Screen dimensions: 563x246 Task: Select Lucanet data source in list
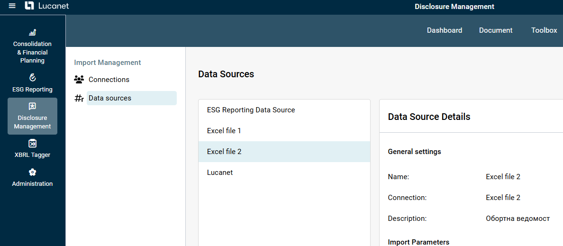tap(284, 173)
